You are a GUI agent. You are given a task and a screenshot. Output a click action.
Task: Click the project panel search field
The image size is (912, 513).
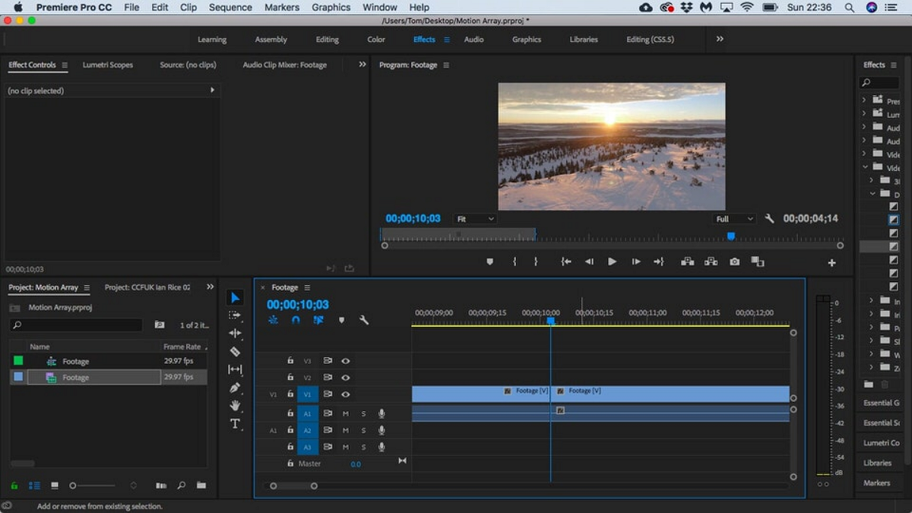click(x=76, y=325)
